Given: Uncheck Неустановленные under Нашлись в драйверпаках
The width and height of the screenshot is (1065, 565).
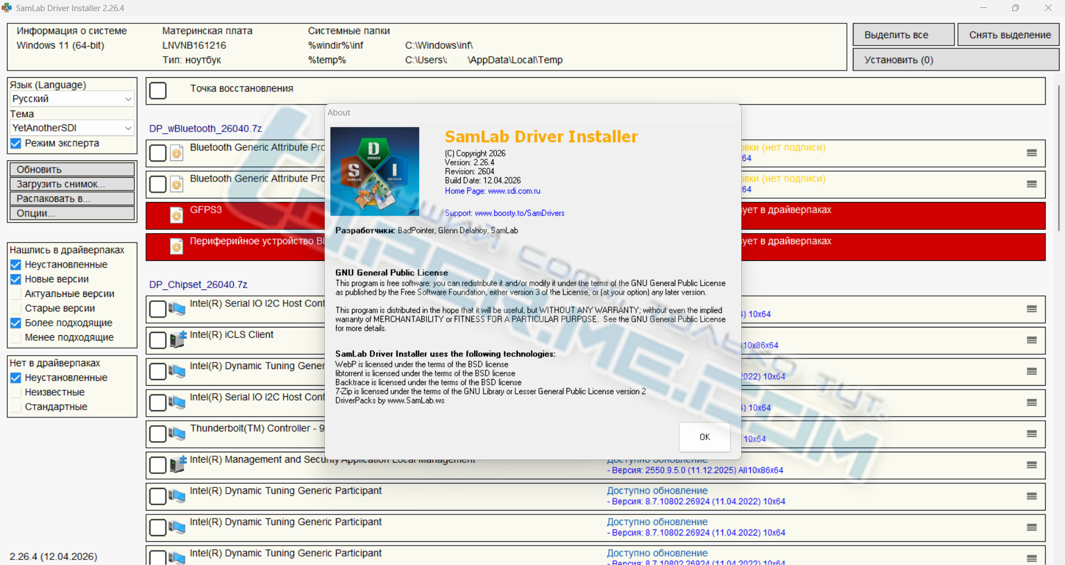Looking at the screenshot, I should coord(16,265).
